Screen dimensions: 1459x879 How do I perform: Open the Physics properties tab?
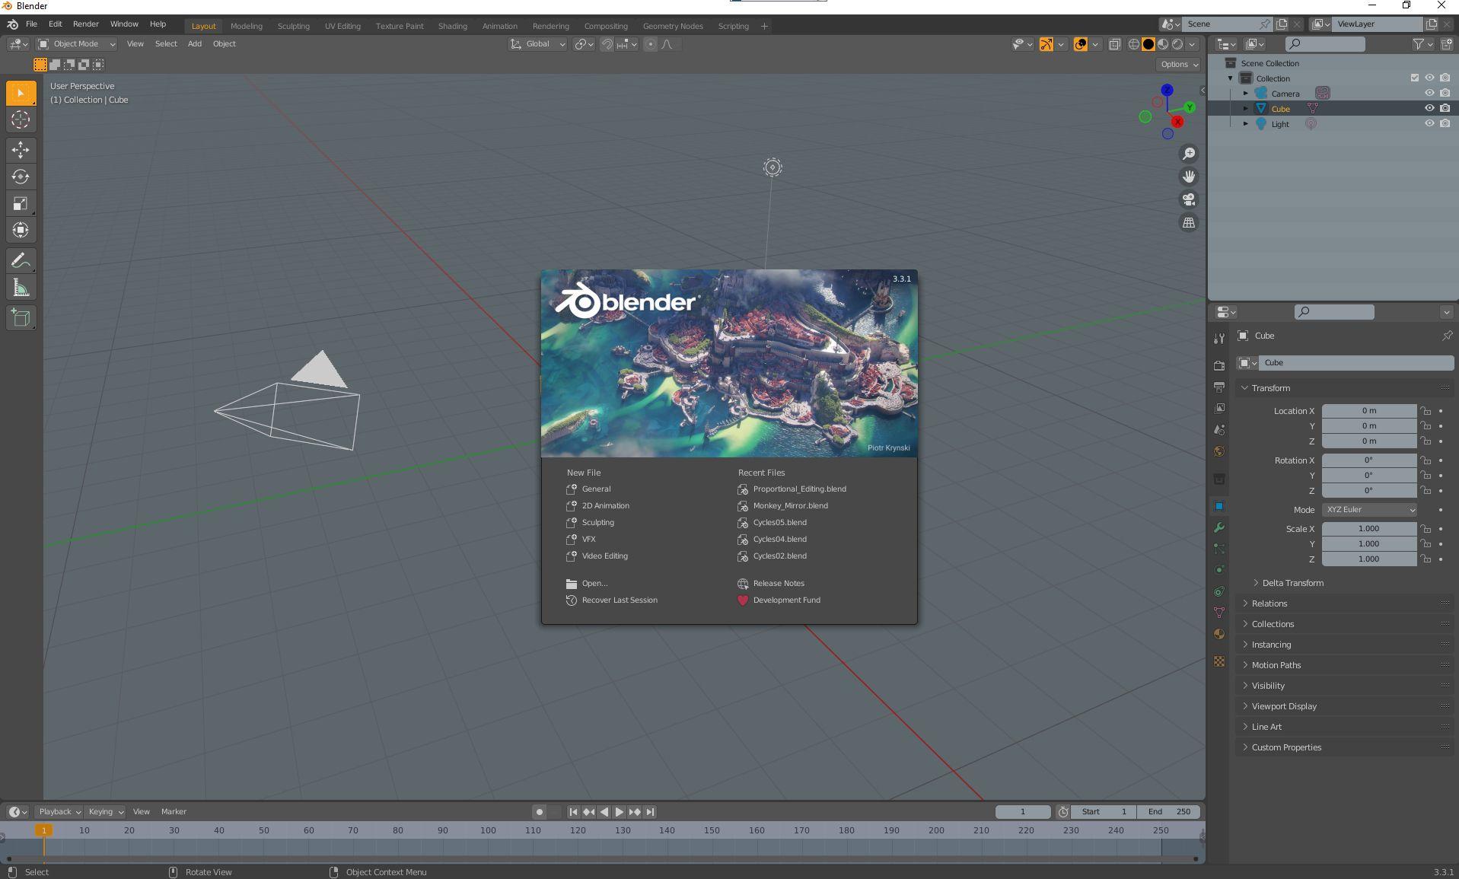pos(1219,570)
